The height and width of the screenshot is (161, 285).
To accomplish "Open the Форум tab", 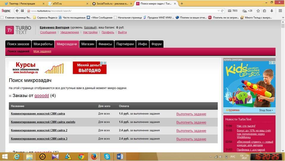I will tap(156, 44).
